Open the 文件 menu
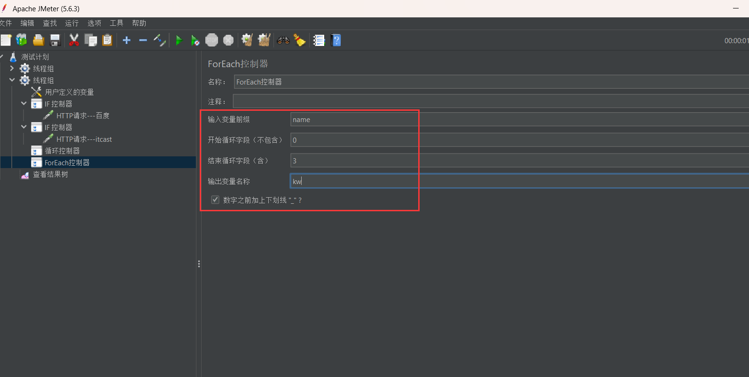Image resolution: width=749 pixels, height=377 pixels. pos(6,23)
